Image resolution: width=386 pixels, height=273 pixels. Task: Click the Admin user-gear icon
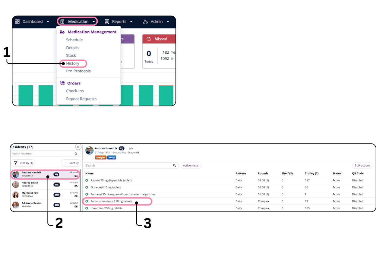(x=145, y=21)
